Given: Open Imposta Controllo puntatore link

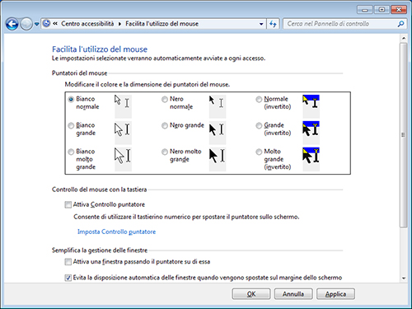Looking at the screenshot, I should pyautogui.click(x=116, y=232).
